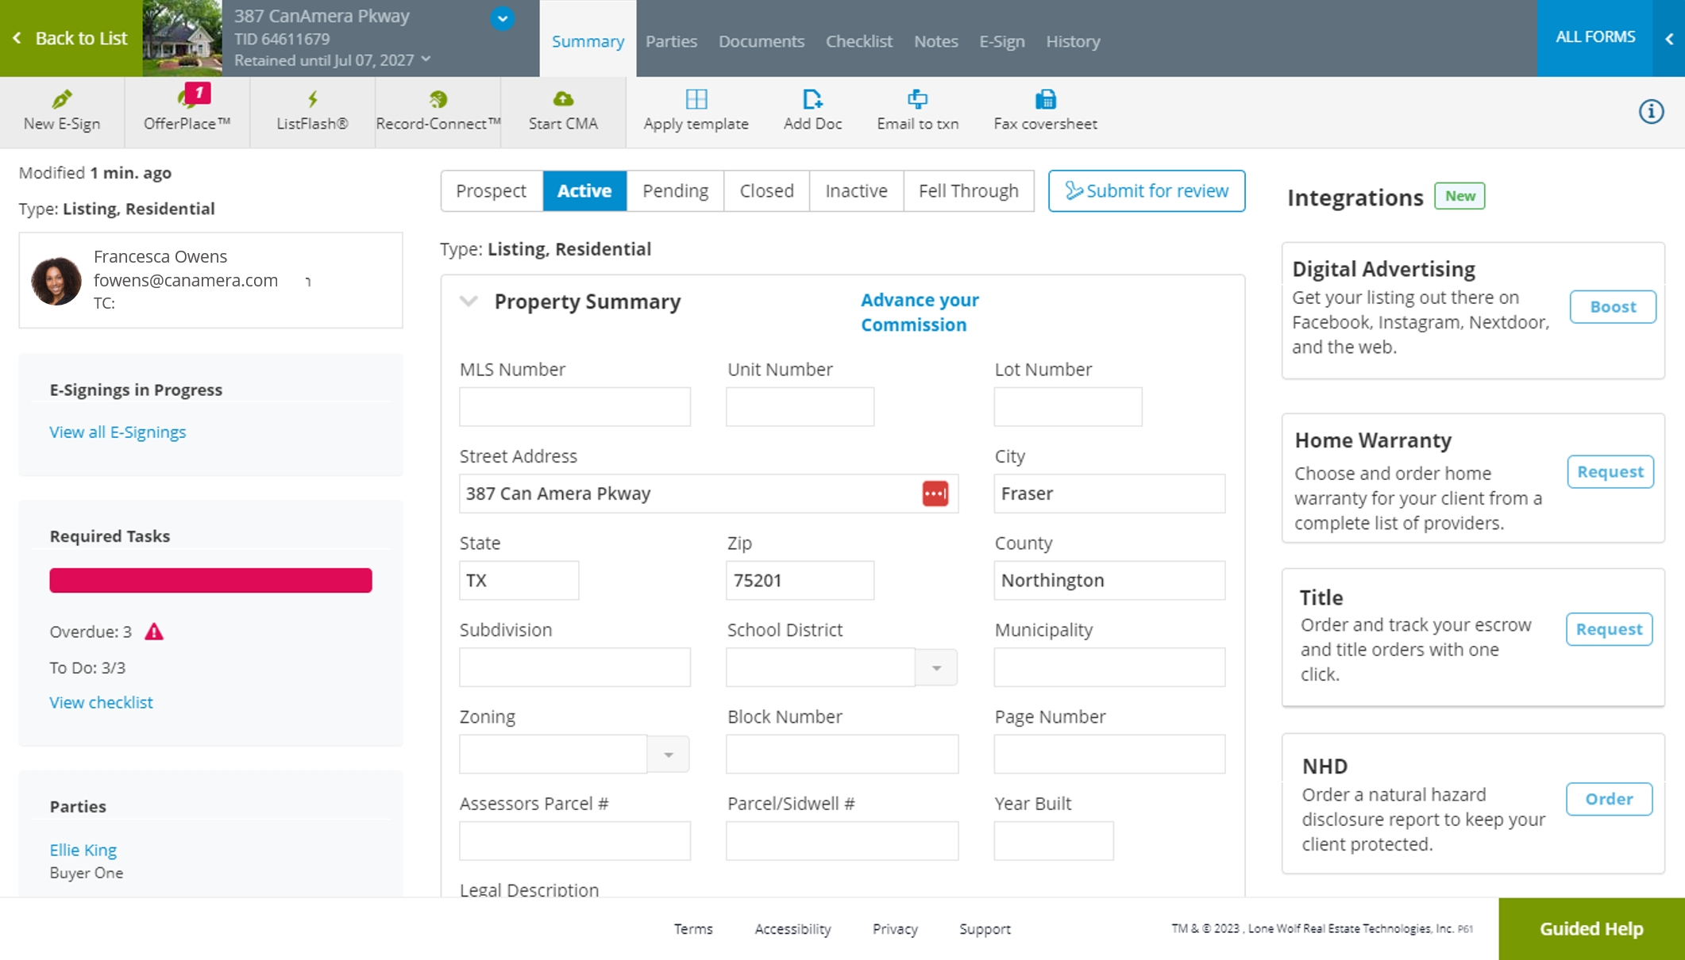Screen dimensions: 1685x960
Task: Open Record-Connect
Action: click(438, 111)
